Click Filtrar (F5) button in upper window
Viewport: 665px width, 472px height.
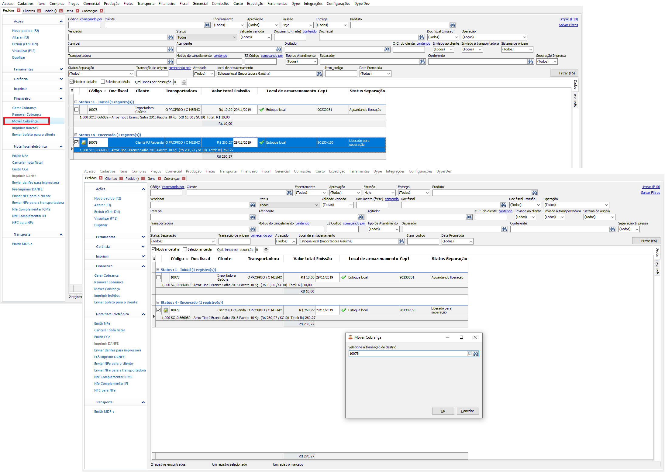(564, 73)
